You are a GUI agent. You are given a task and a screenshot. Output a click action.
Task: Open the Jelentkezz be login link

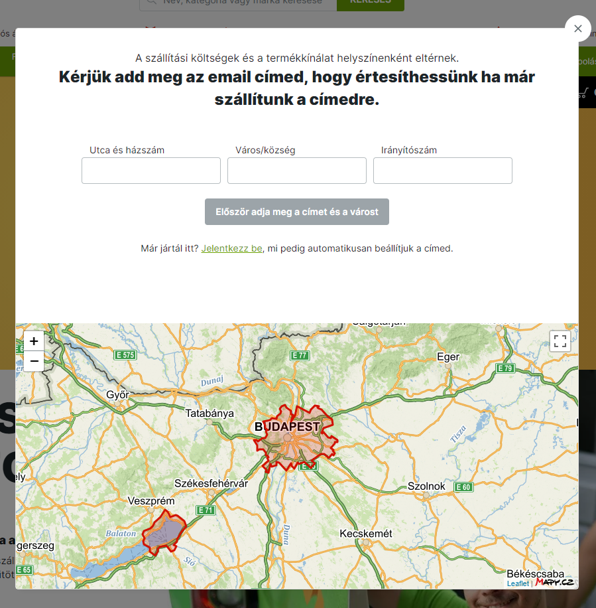click(231, 248)
